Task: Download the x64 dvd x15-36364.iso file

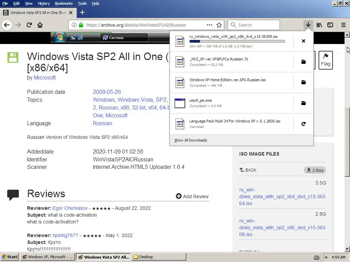Action: pyautogui.click(x=282, y=196)
